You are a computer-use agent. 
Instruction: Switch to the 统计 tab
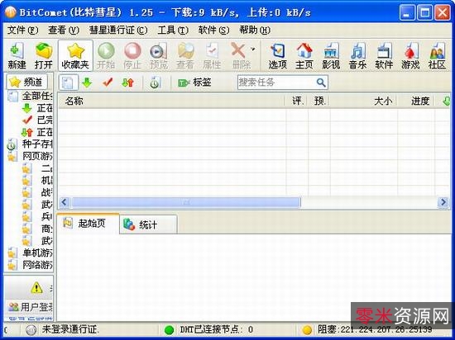pyautogui.click(x=148, y=224)
